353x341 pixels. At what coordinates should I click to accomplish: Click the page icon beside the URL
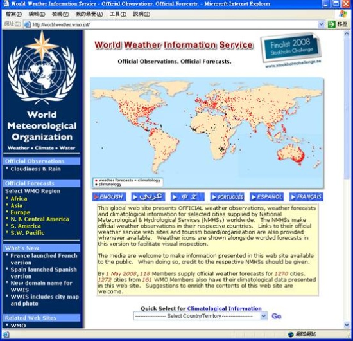28,24
